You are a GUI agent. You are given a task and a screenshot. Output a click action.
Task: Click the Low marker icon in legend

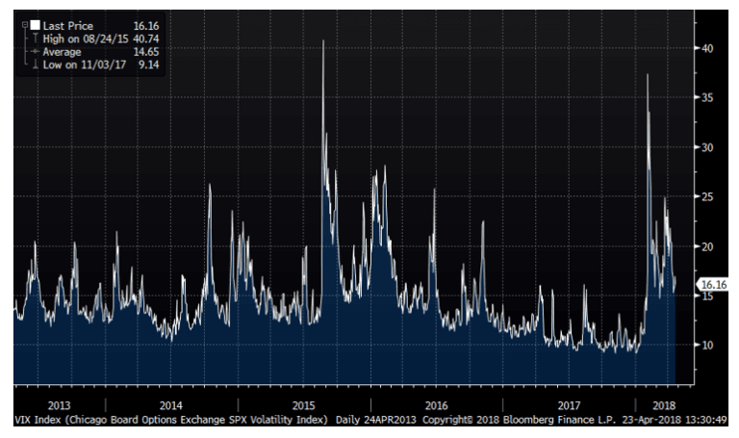click(x=36, y=64)
